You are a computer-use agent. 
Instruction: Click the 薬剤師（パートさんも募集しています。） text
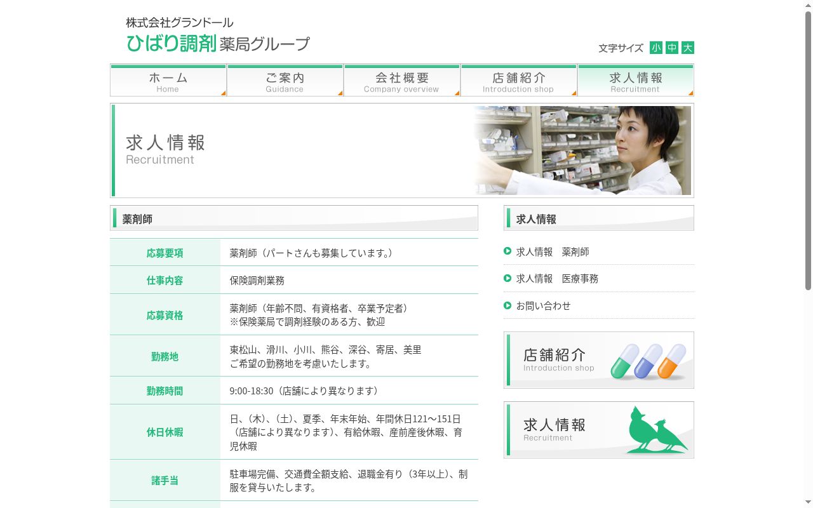click(x=313, y=253)
